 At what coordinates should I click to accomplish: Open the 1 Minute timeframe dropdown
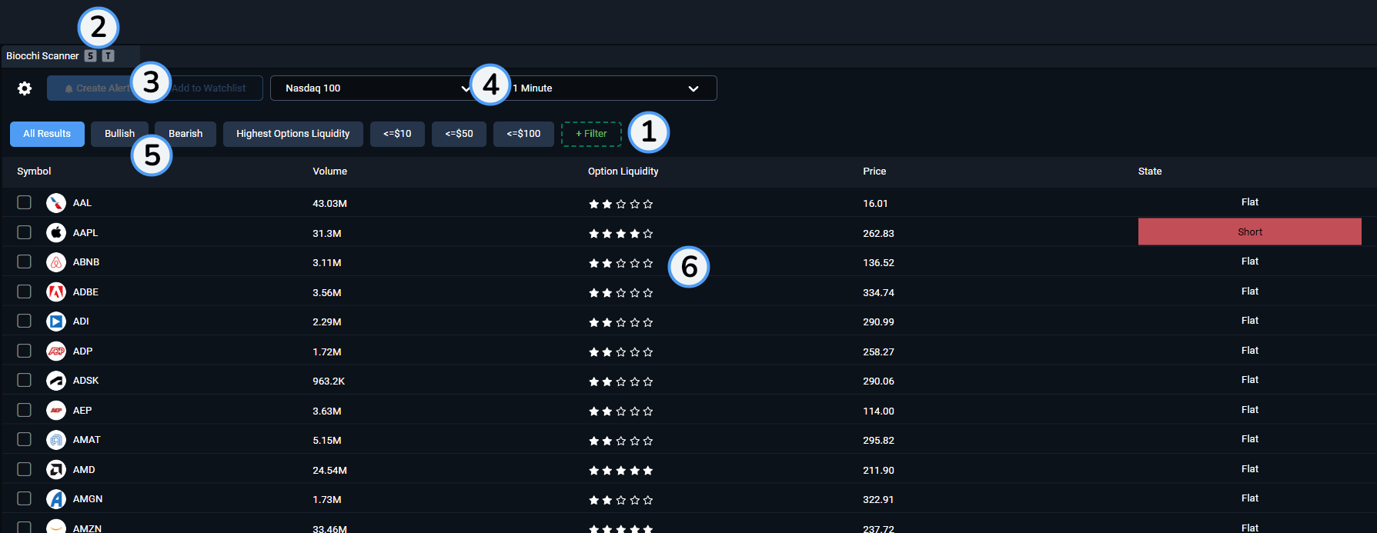click(x=608, y=88)
